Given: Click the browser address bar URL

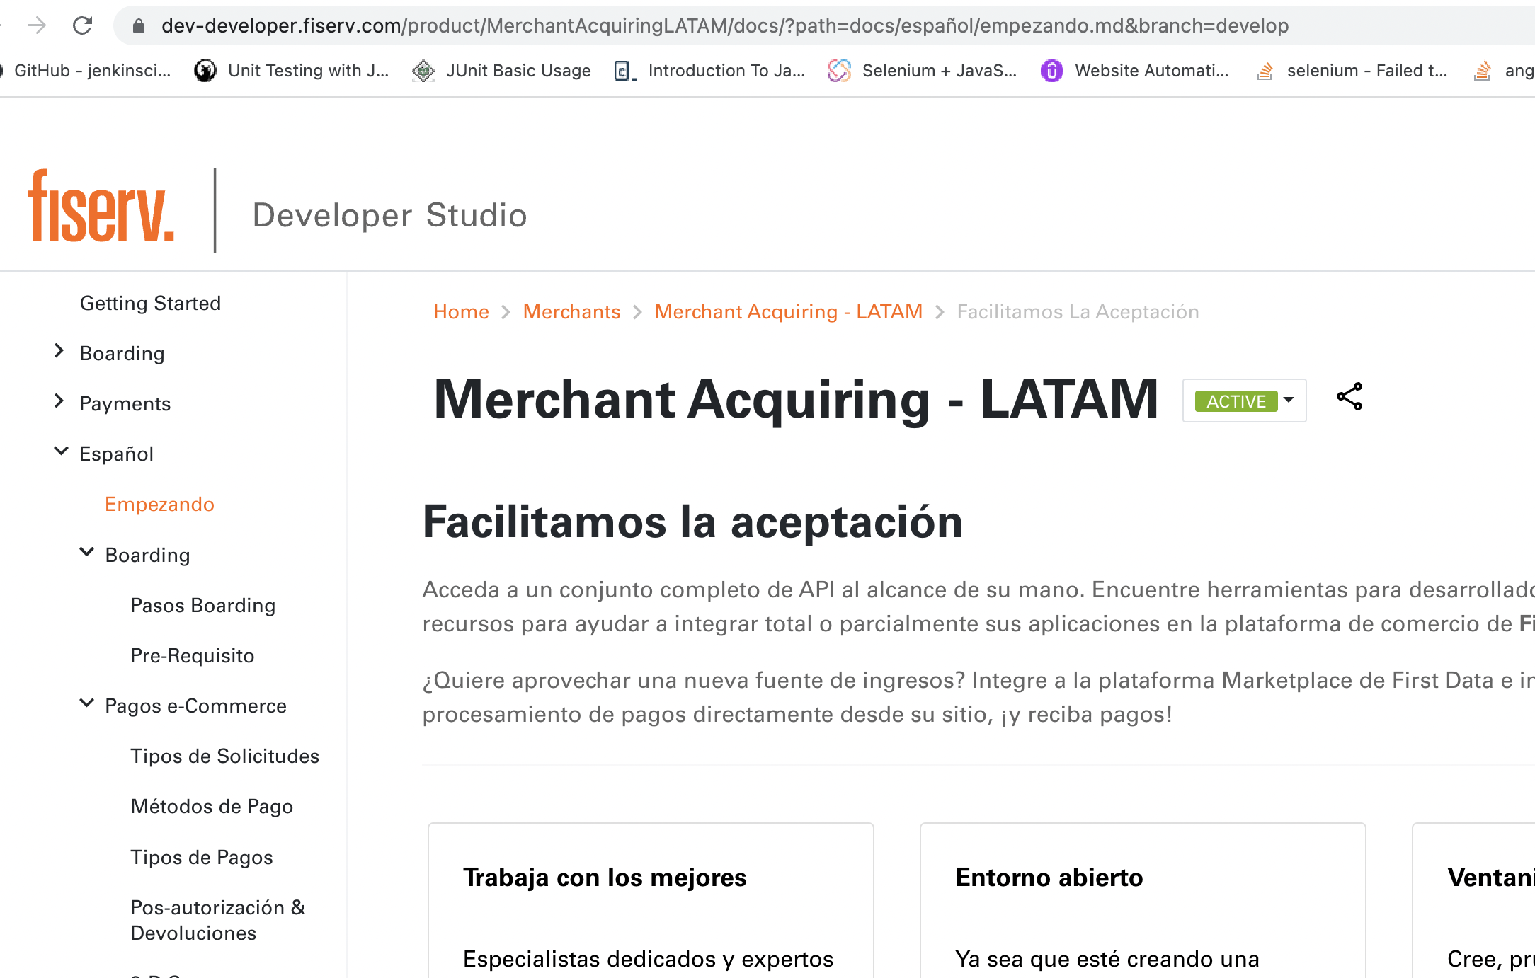Looking at the screenshot, I should pos(722,26).
